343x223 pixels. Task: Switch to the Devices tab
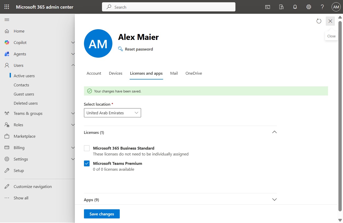coord(116,73)
